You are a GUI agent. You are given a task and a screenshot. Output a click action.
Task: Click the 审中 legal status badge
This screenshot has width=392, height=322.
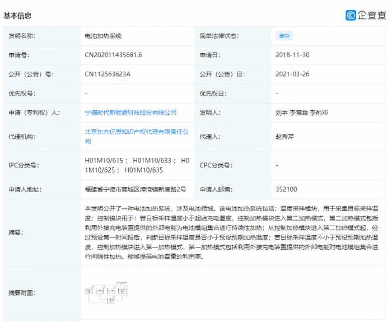pos(284,36)
